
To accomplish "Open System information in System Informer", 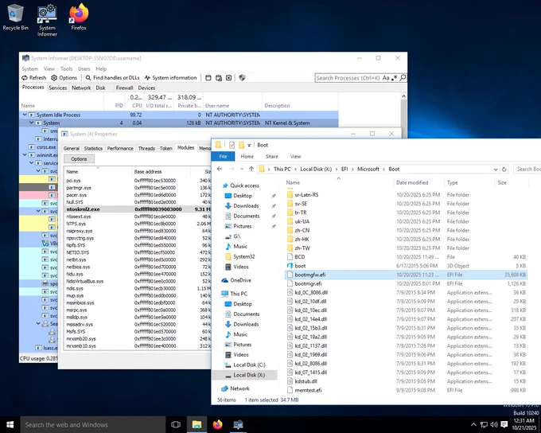I will [x=170, y=78].
